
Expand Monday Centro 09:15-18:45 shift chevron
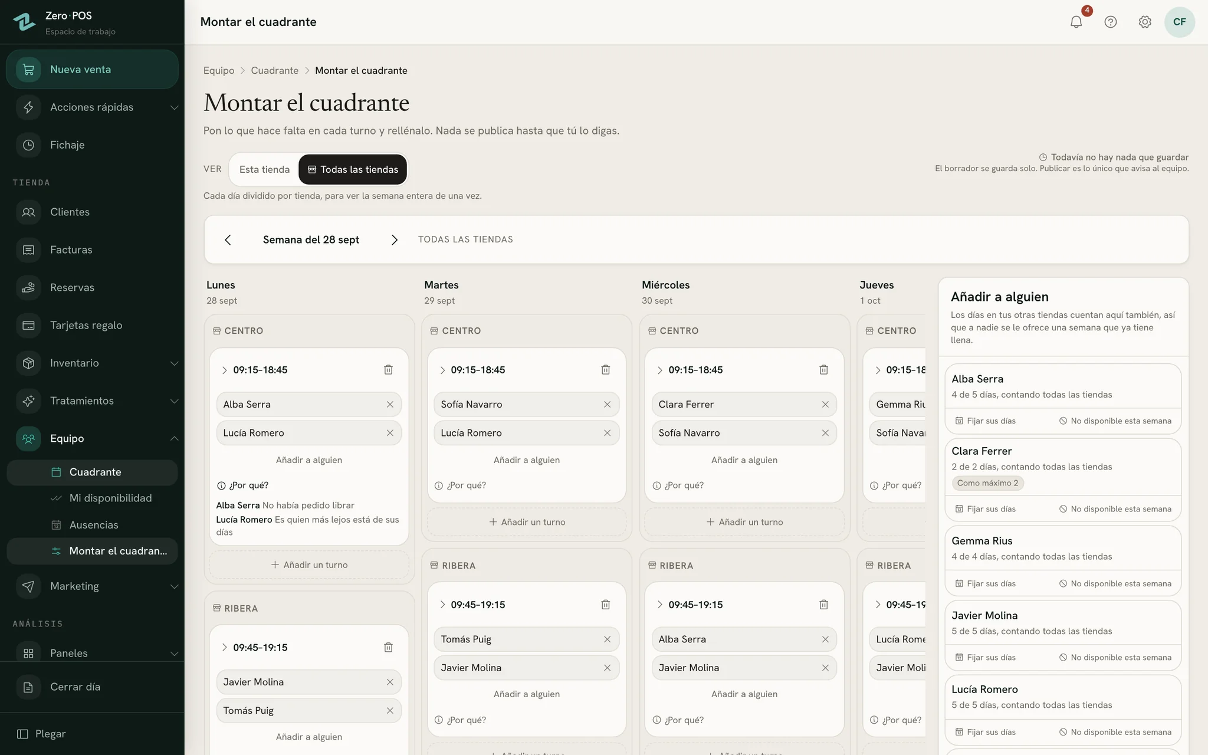[x=224, y=370]
